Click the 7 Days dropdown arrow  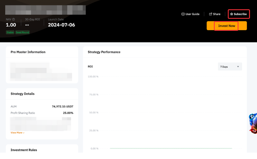pos(238,67)
